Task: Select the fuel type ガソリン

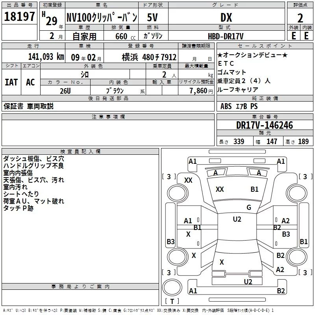Action: (153, 36)
